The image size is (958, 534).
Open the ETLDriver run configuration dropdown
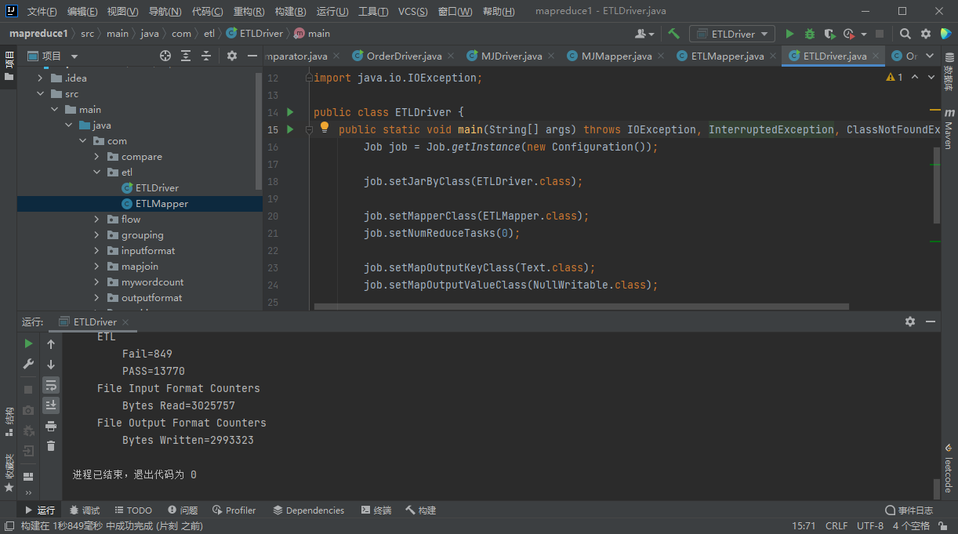[732, 34]
